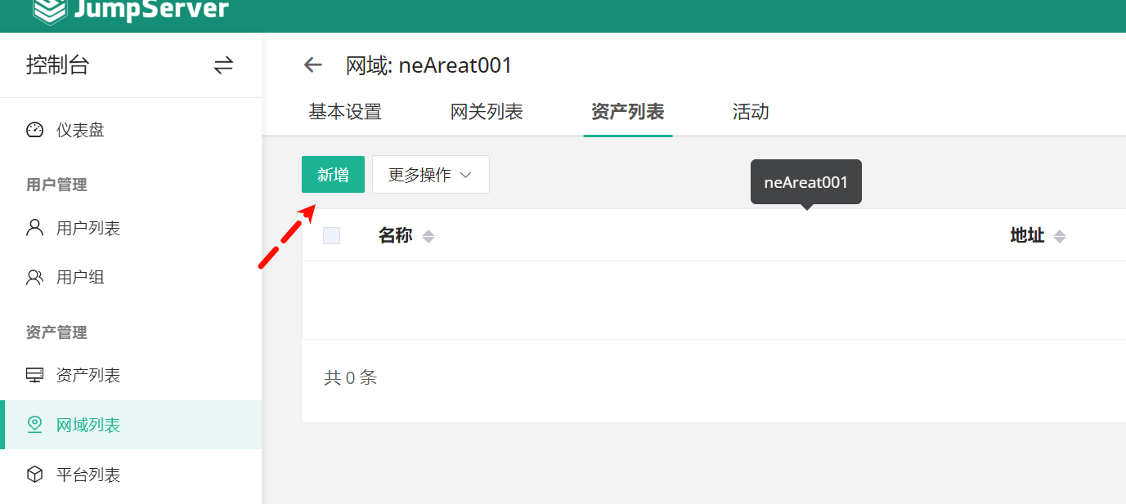Click the domain list location icon

pyautogui.click(x=34, y=425)
